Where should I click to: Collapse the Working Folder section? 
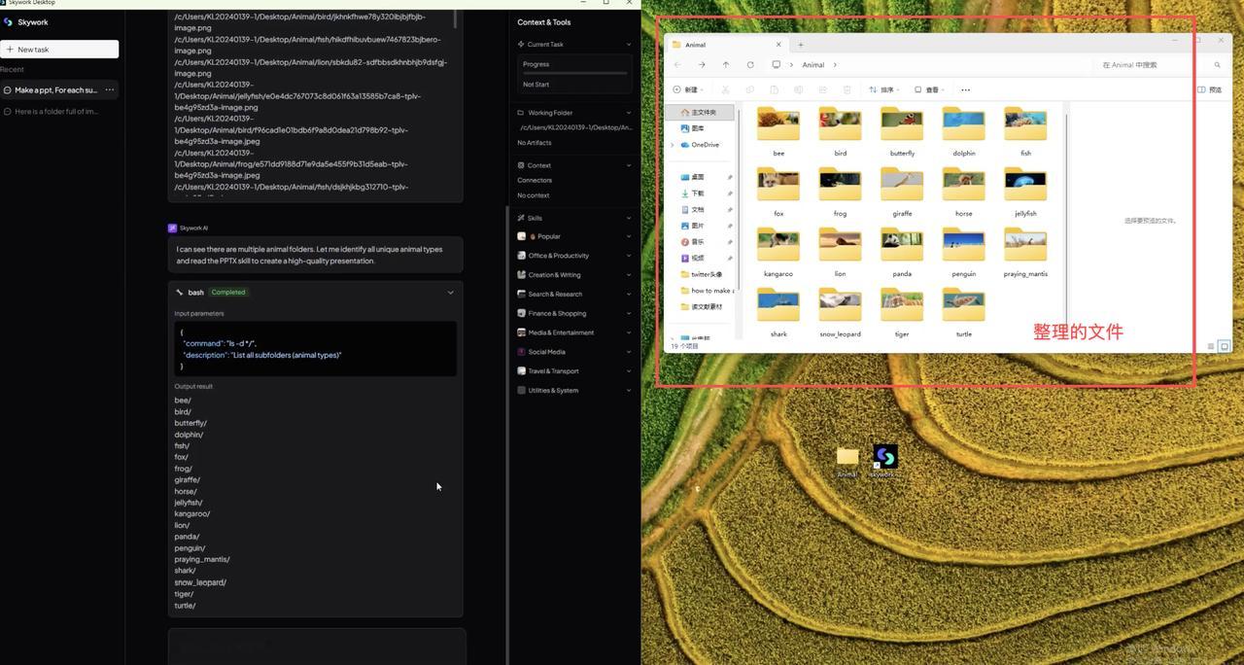click(x=628, y=112)
